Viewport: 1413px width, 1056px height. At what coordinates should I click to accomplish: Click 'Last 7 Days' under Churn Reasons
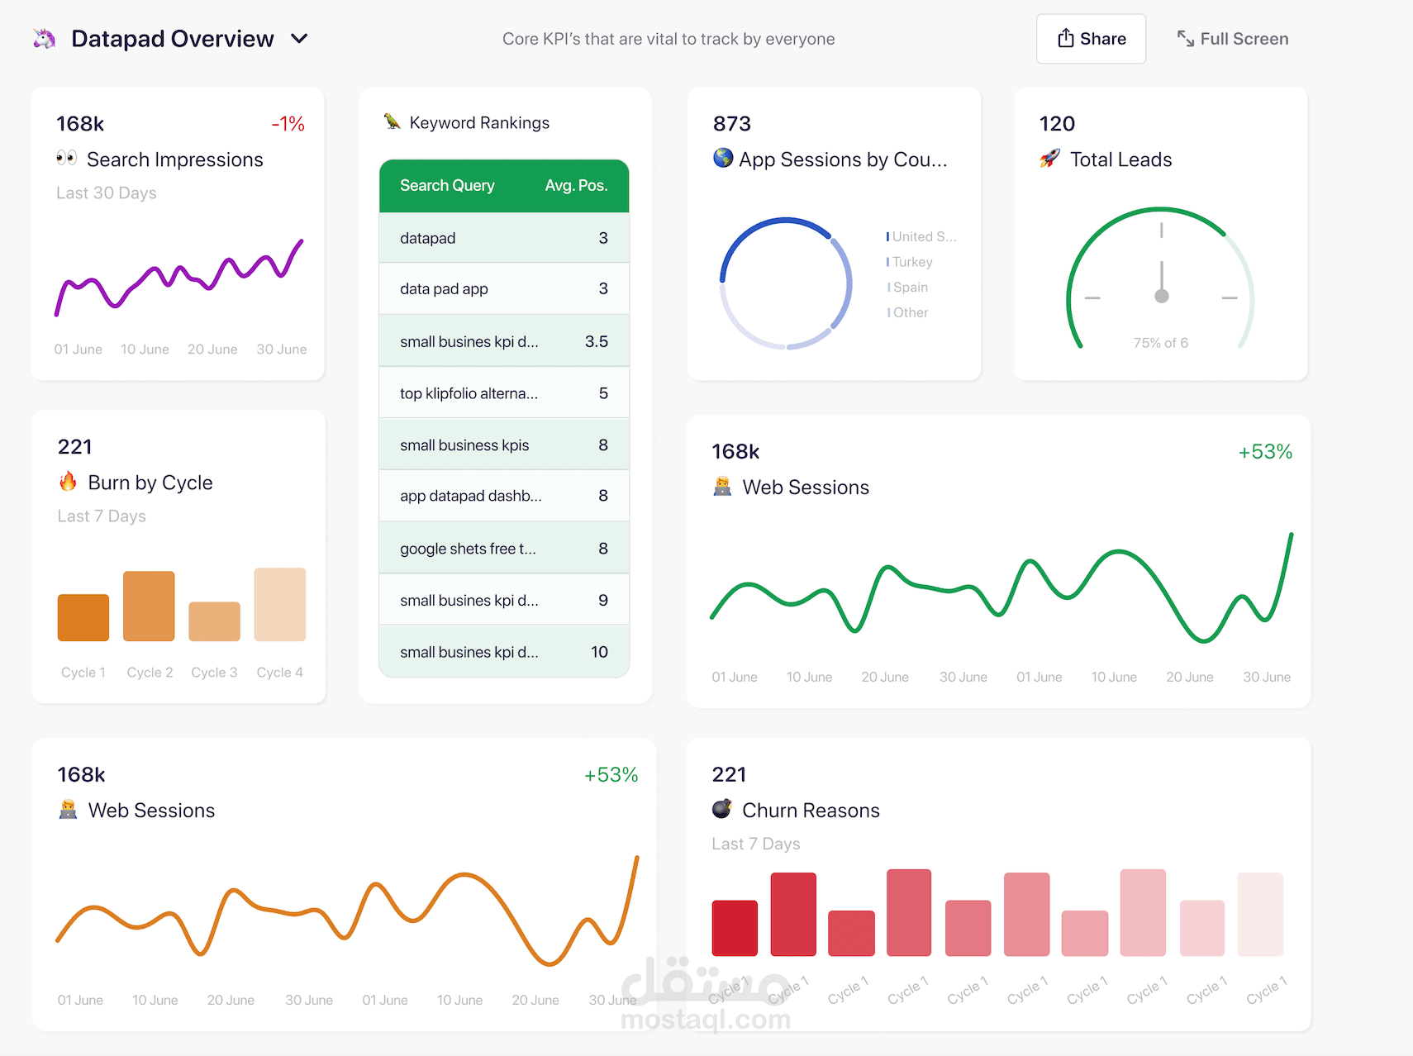tap(756, 844)
